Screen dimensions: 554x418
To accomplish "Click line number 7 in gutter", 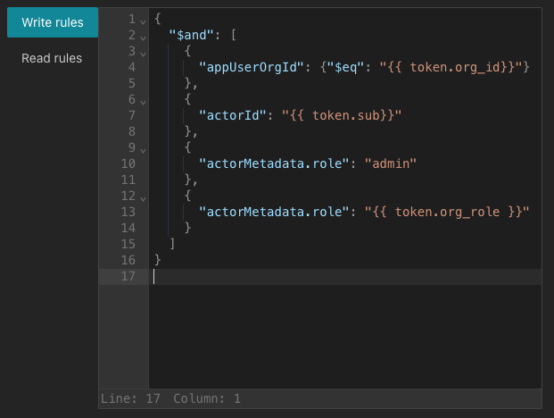I will coord(132,115).
